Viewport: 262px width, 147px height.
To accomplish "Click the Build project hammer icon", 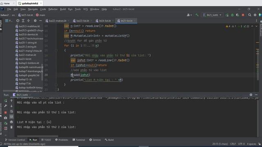I will pos(197,15).
